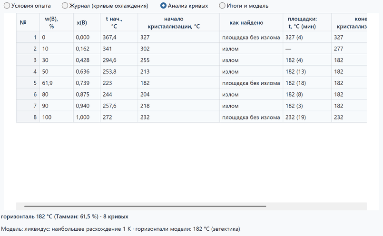Click the x(B) cell 0,940

coord(87,106)
